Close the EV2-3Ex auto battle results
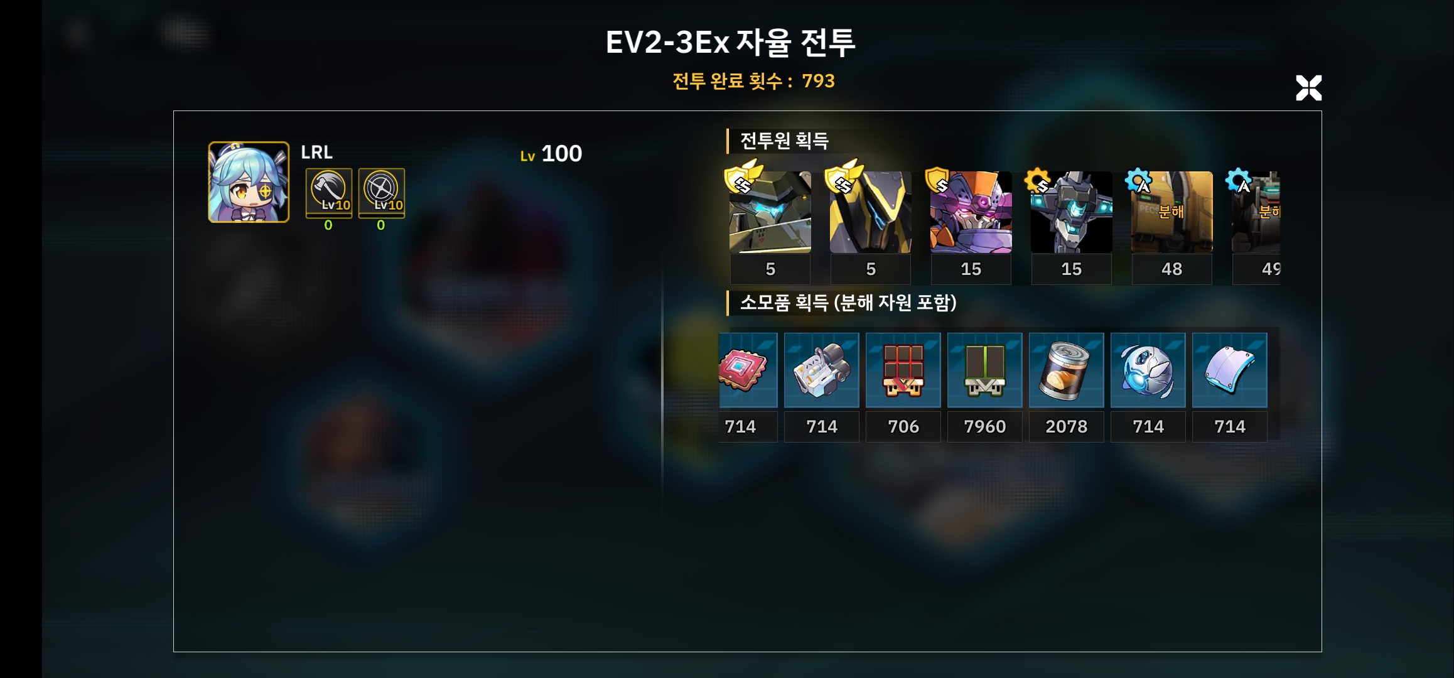 (1308, 88)
